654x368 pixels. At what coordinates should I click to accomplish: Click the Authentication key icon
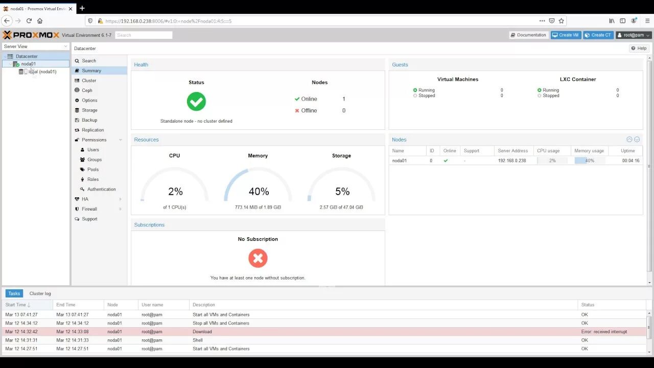pos(82,189)
